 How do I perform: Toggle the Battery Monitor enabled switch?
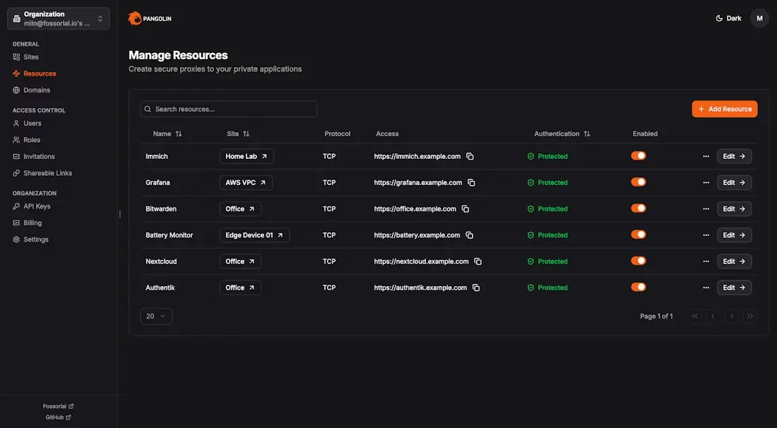tap(639, 235)
